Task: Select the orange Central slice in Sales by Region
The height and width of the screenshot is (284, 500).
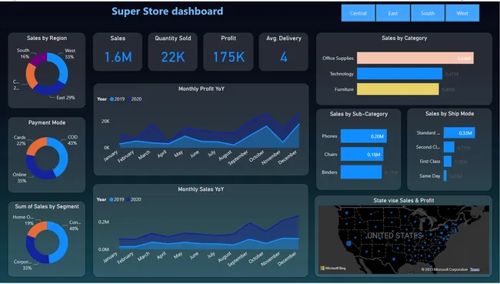Action: click(30, 76)
